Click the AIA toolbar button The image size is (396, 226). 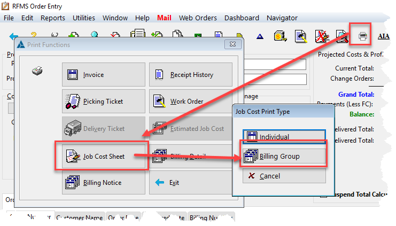pos(383,36)
